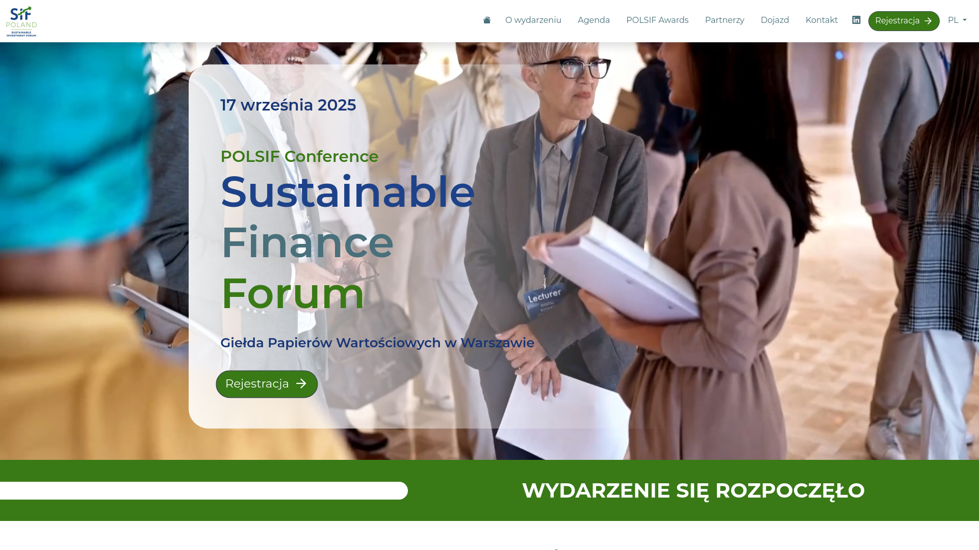
Task: Click arrow icon in hero Rejestracja button
Action: [x=301, y=383]
